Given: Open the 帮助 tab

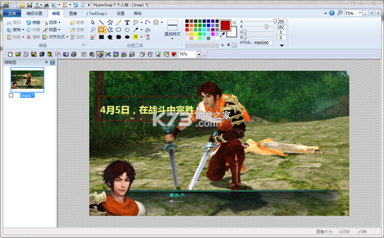Looking at the screenshot, I should [138, 13].
